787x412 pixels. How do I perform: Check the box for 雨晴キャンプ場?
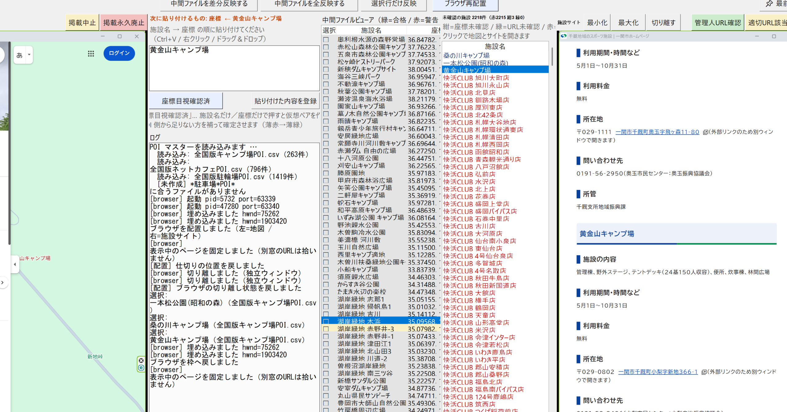326,121
